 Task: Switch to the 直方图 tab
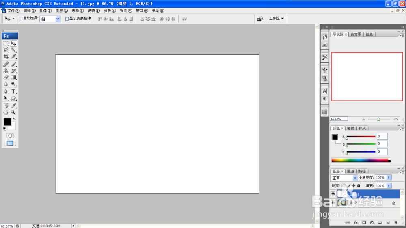(x=356, y=34)
